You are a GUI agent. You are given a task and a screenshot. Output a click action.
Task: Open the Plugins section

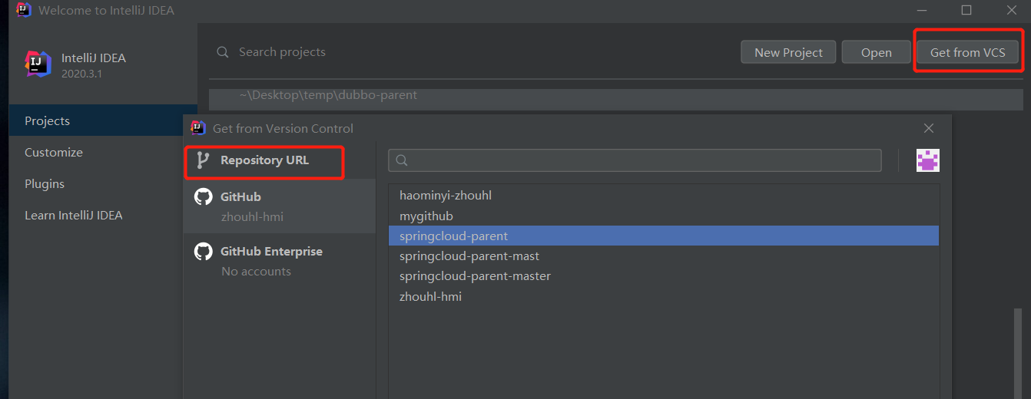click(45, 184)
